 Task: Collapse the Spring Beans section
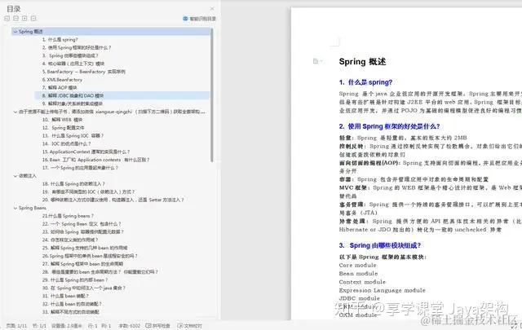click(15, 208)
